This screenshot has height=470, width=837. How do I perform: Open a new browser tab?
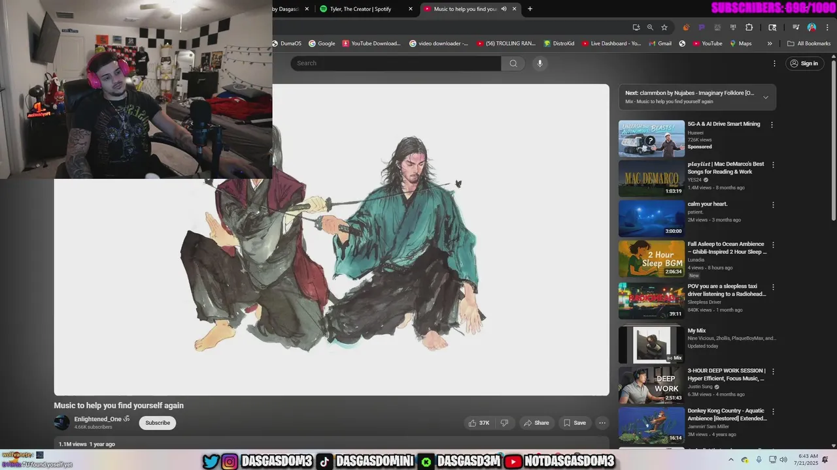click(530, 9)
